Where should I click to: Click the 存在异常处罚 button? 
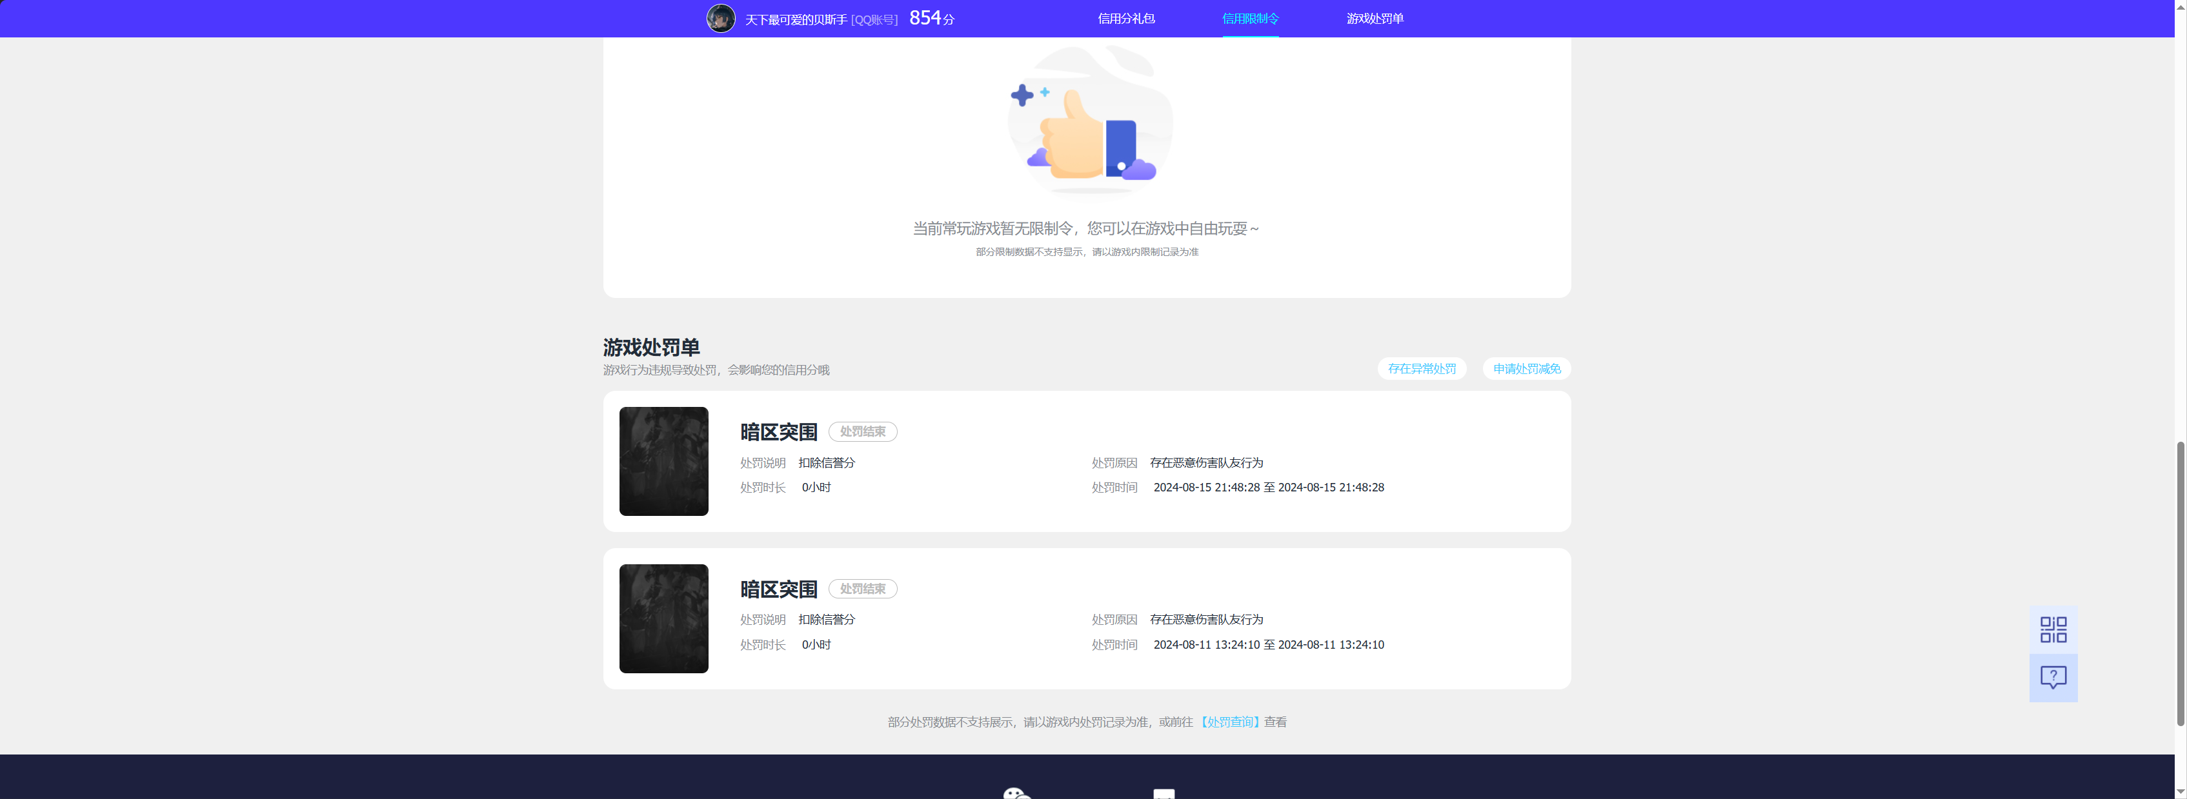pyautogui.click(x=1421, y=369)
